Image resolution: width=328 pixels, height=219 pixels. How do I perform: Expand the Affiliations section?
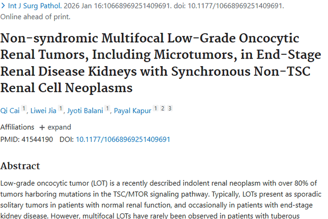[x=55, y=127]
